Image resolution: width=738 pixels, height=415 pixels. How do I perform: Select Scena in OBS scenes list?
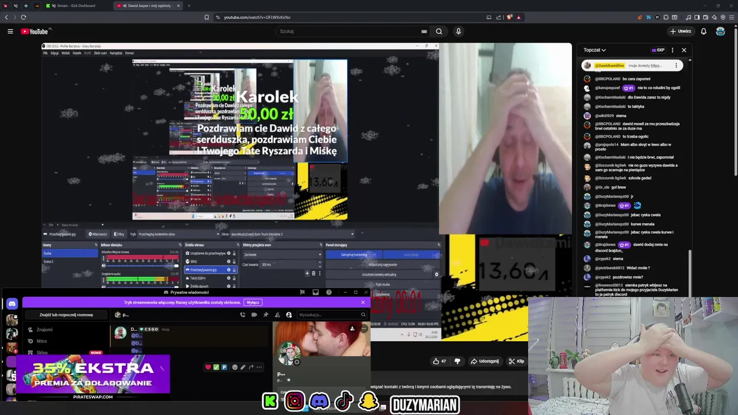point(69,253)
